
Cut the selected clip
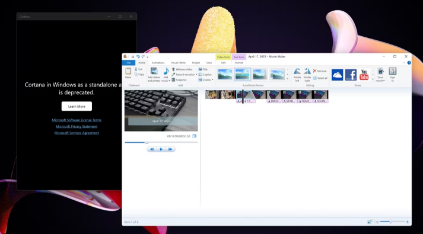click(x=138, y=69)
